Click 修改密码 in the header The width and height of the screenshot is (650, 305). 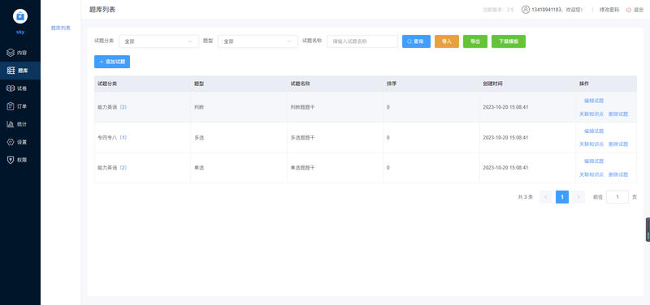pos(609,10)
